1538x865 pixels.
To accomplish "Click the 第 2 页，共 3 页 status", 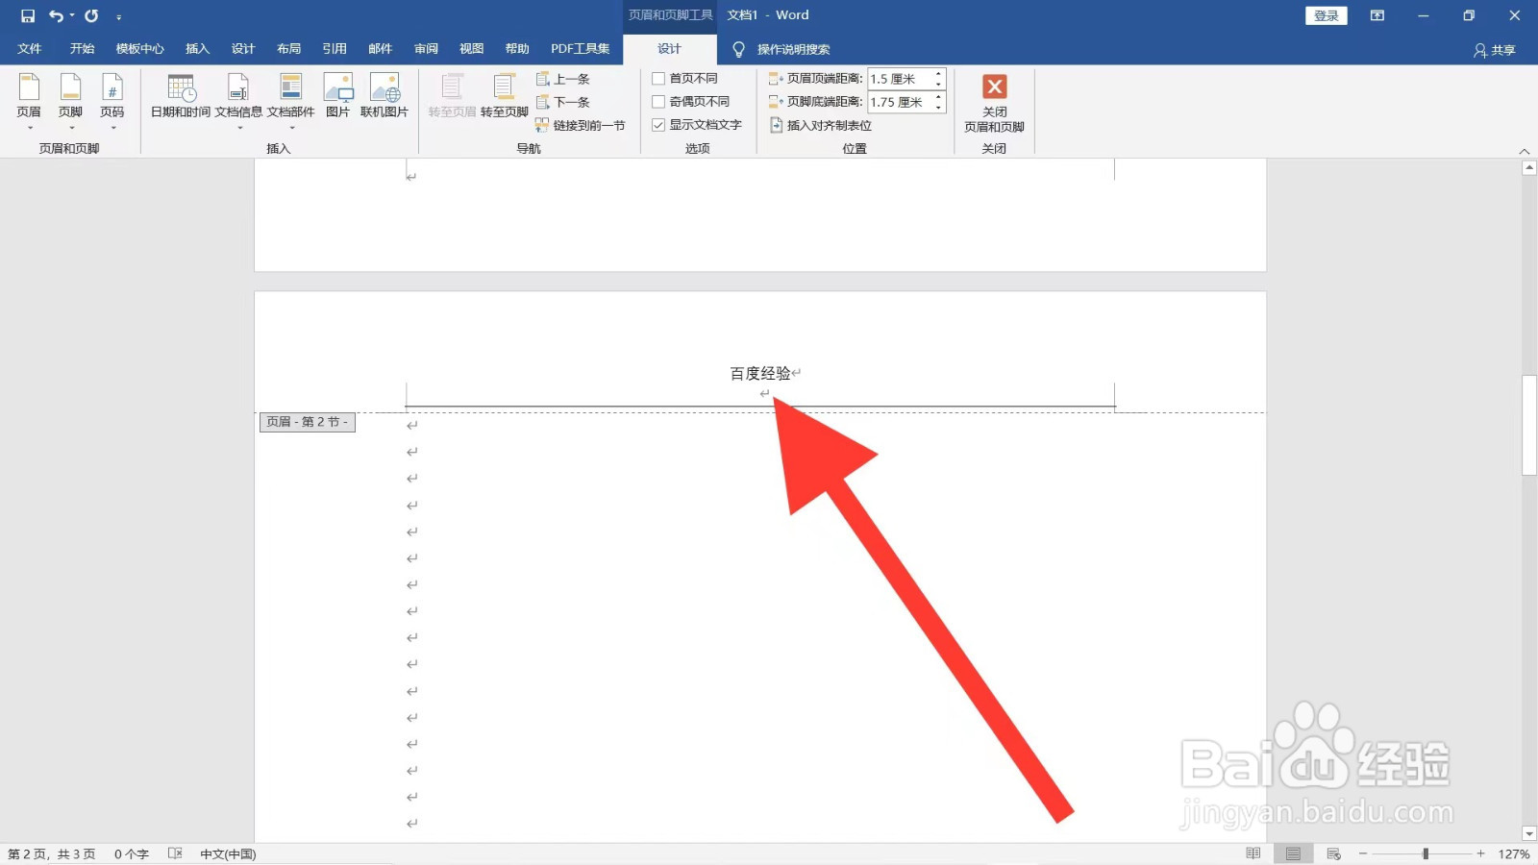I will (x=52, y=854).
